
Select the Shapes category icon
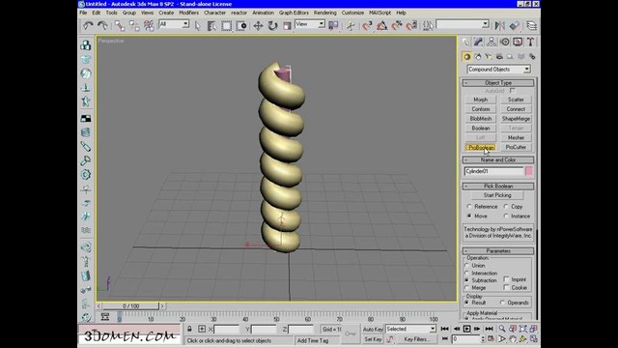(478, 57)
